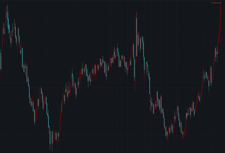
Task: Click the tall teal candle just before the final rally
Action: click(211, 75)
